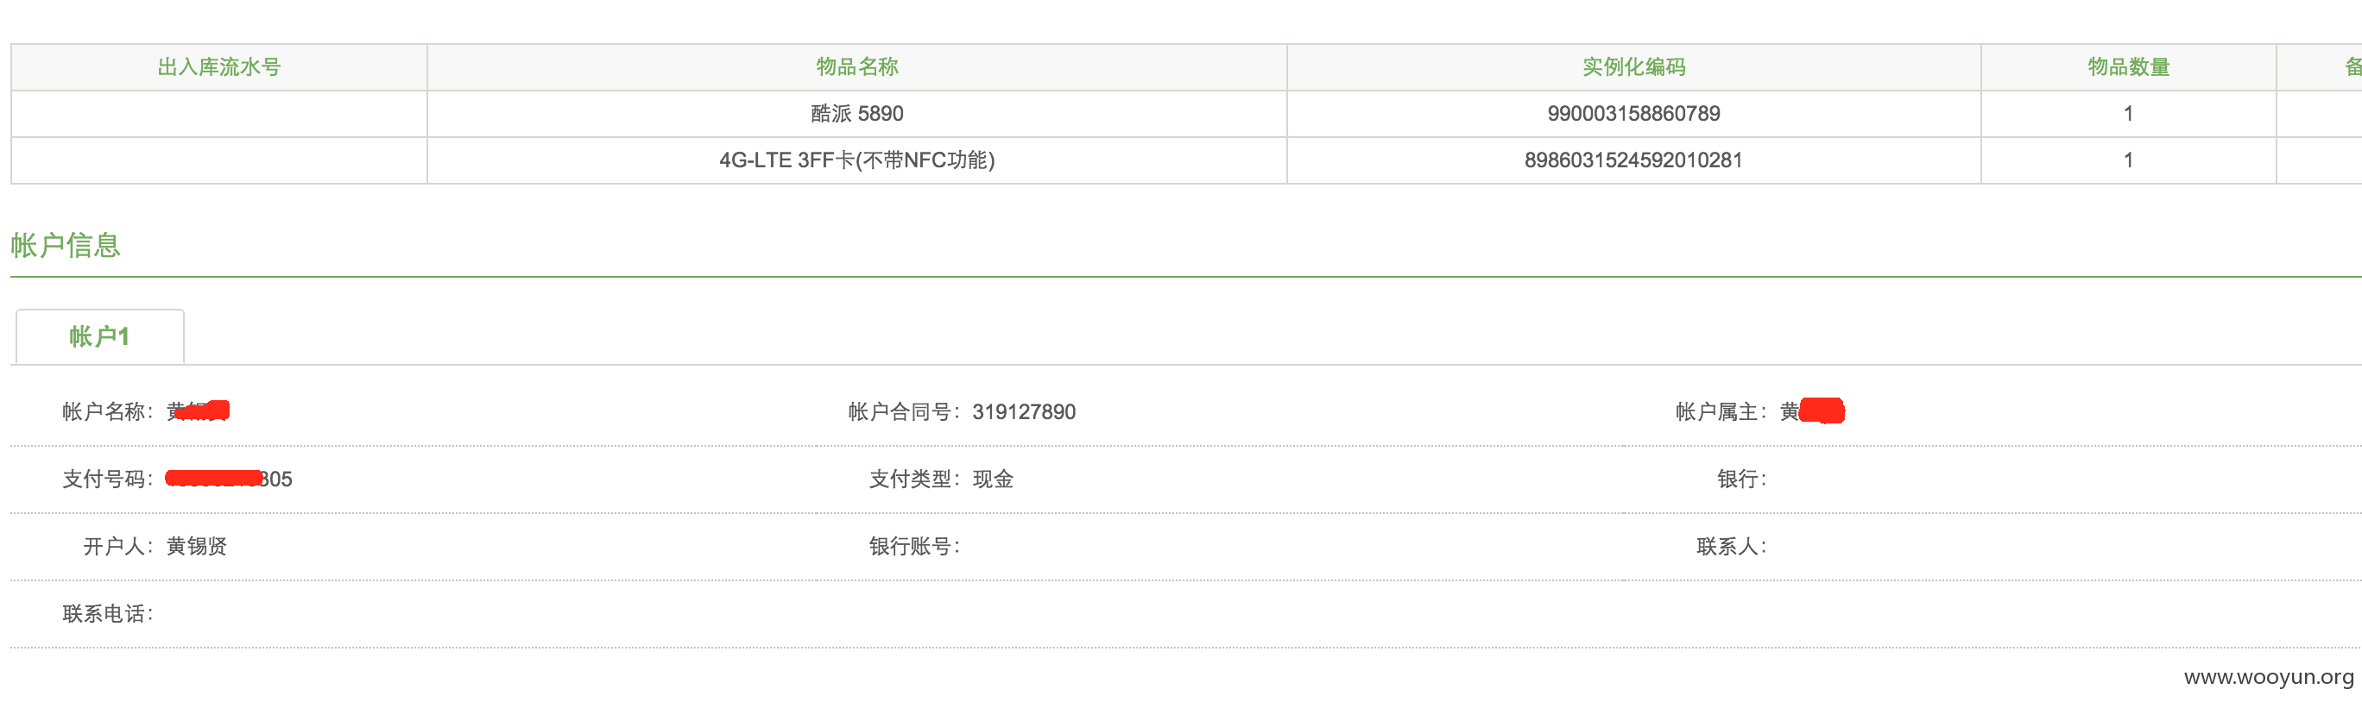Screen dimensions: 2362x702
Task: Click the 帐户属主 field label
Action: pyautogui.click(x=1721, y=411)
